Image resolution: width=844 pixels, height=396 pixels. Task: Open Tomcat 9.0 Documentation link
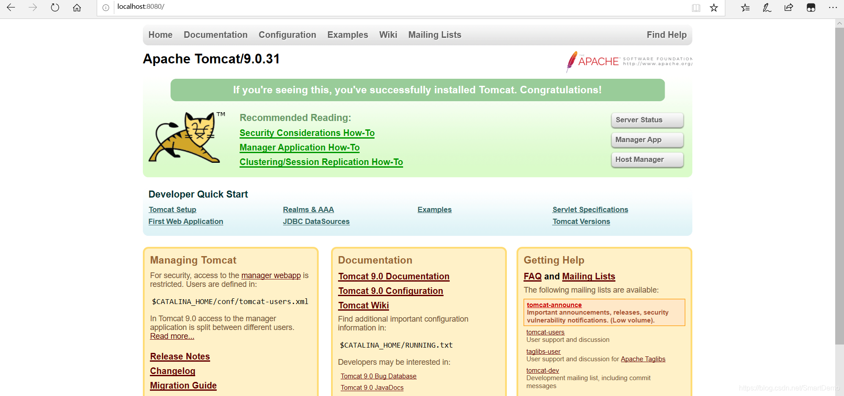[393, 276]
